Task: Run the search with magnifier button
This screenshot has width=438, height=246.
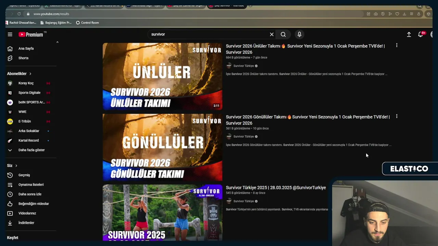Action: [x=283, y=35]
